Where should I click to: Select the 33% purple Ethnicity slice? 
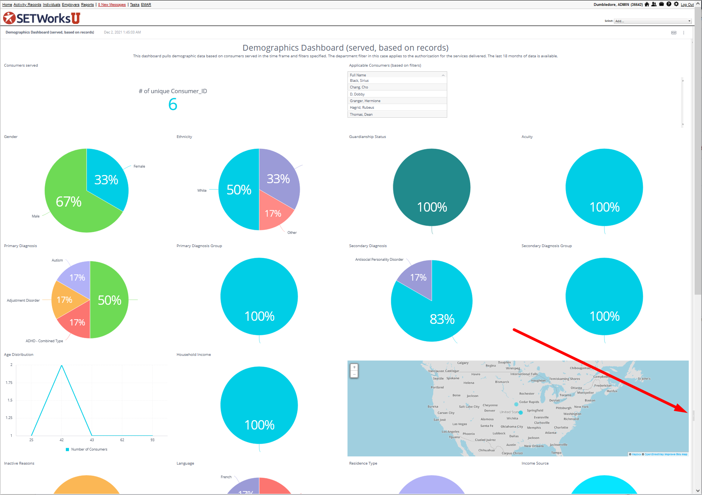click(278, 179)
